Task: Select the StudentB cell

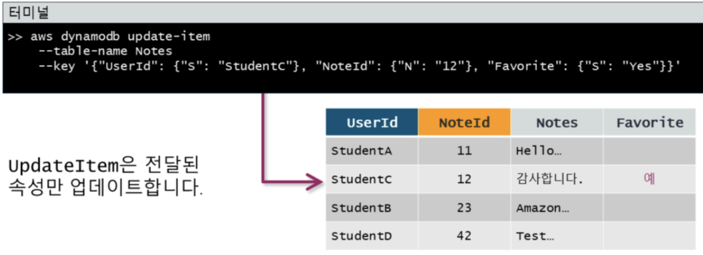Action: pos(372,208)
